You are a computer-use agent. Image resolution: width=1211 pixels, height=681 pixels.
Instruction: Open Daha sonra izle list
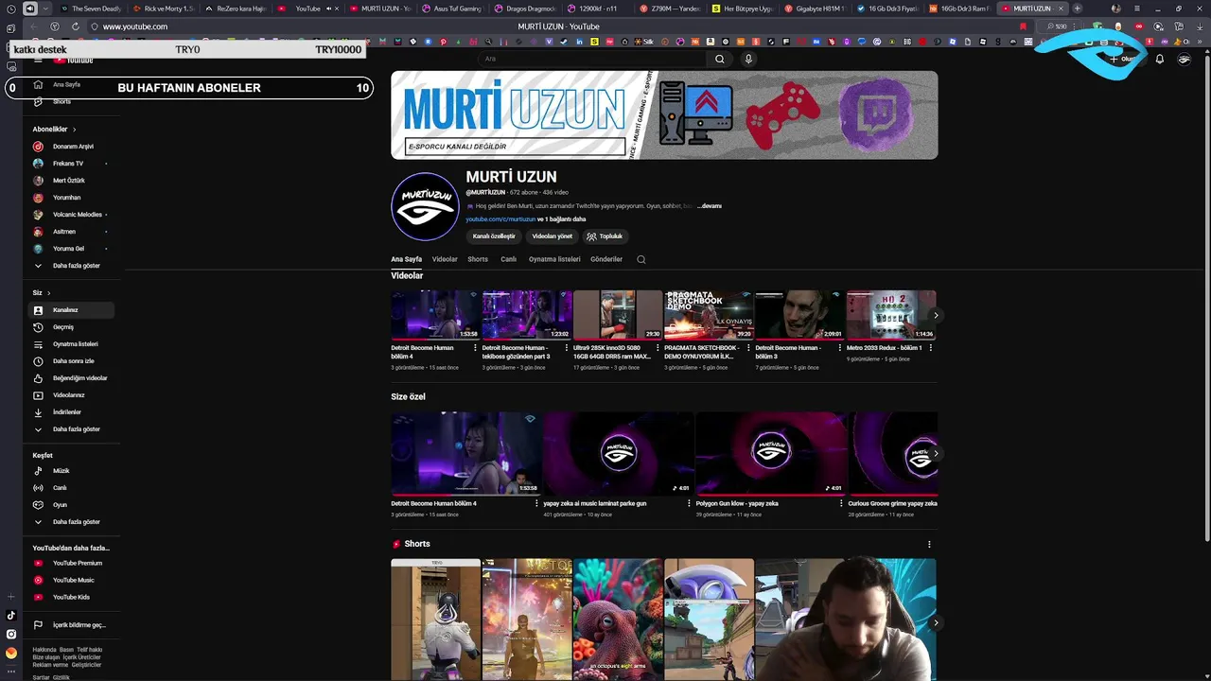point(71,361)
